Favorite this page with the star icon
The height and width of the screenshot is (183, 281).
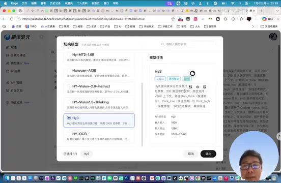click(173, 19)
